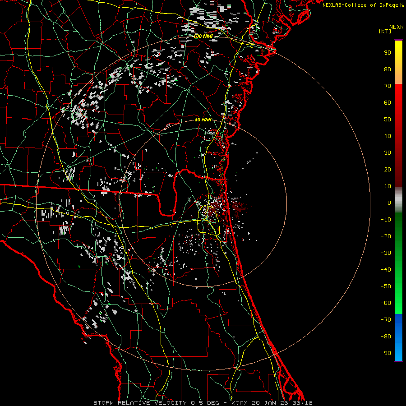The height and width of the screenshot is (406, 406).
Task: Click the 100 NMI range ring label
Action: (203, 36)
